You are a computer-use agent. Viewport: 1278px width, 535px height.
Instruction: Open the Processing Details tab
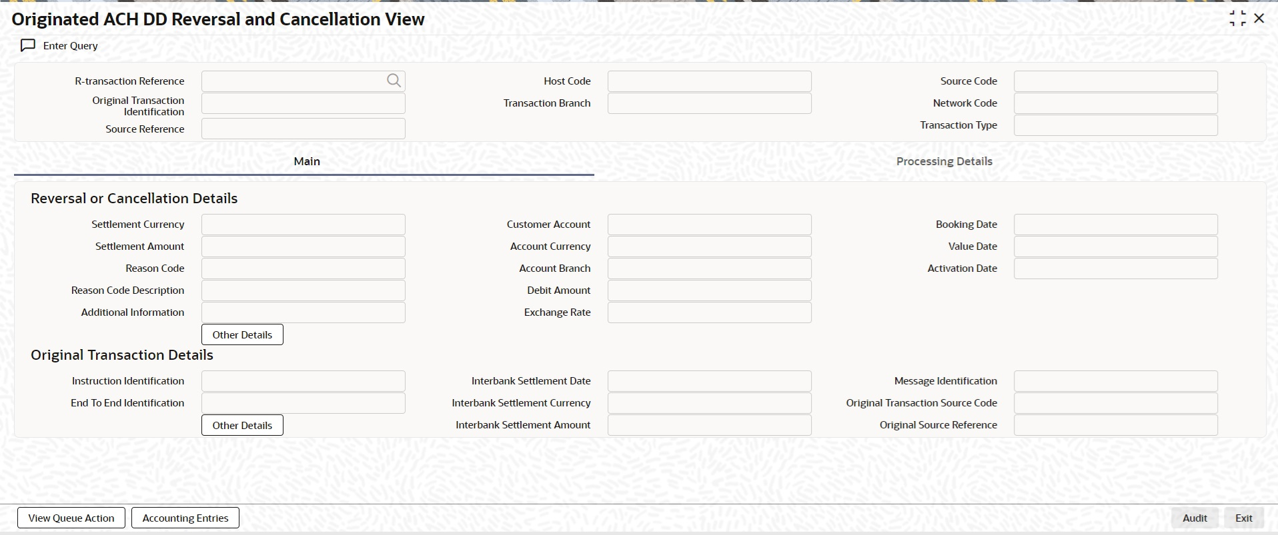pyautogui.click(x=944, y=161)
